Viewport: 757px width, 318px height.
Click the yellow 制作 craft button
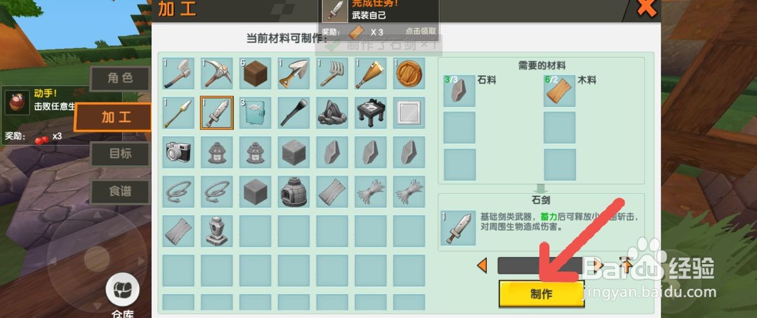541,294
